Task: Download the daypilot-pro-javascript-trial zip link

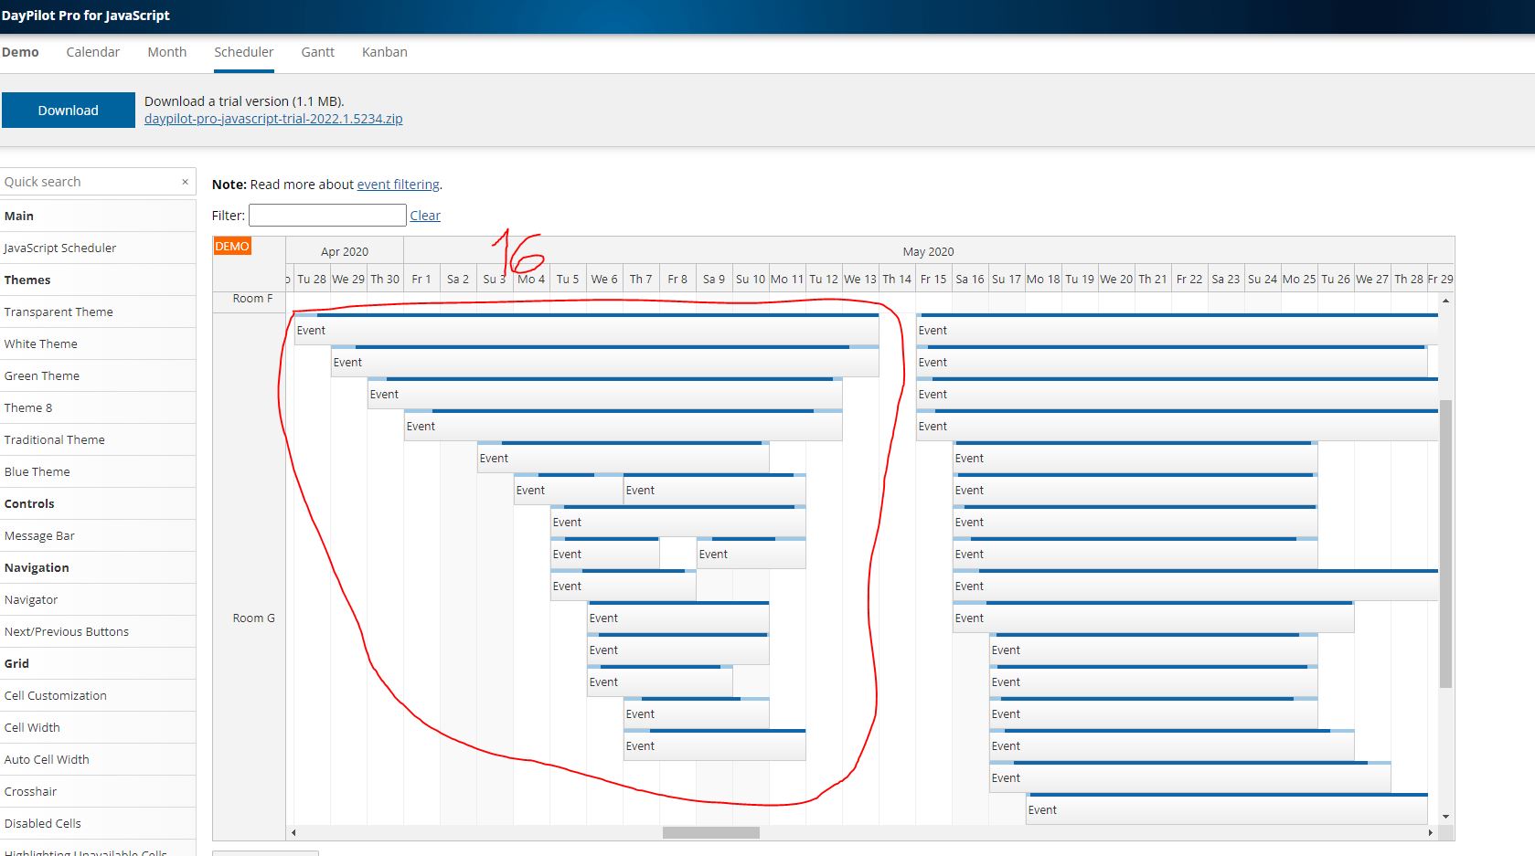Action: [x=273, y=119]
